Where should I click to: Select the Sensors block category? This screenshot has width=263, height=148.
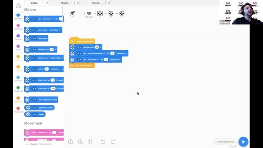[x=18, y=79]
